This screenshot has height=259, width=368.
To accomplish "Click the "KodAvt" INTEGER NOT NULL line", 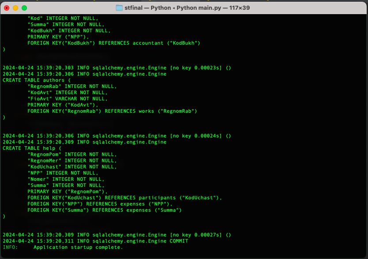I will coord(67,92).
